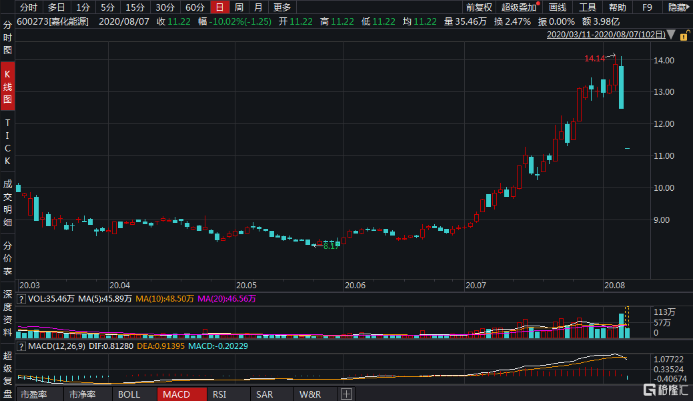The width and height of the screenshot is (693, 401).
Task: Open the 工具 tools menu
Action: 588,7
